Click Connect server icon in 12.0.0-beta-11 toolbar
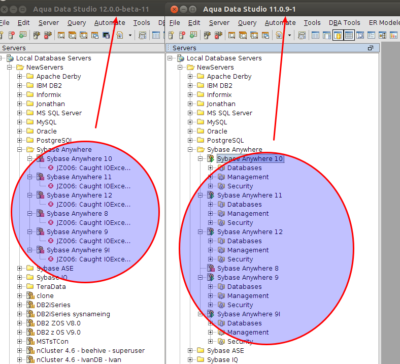 [37, 35]
